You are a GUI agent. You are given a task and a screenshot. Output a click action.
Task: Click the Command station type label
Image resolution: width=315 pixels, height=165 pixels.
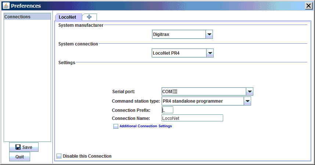136,101
